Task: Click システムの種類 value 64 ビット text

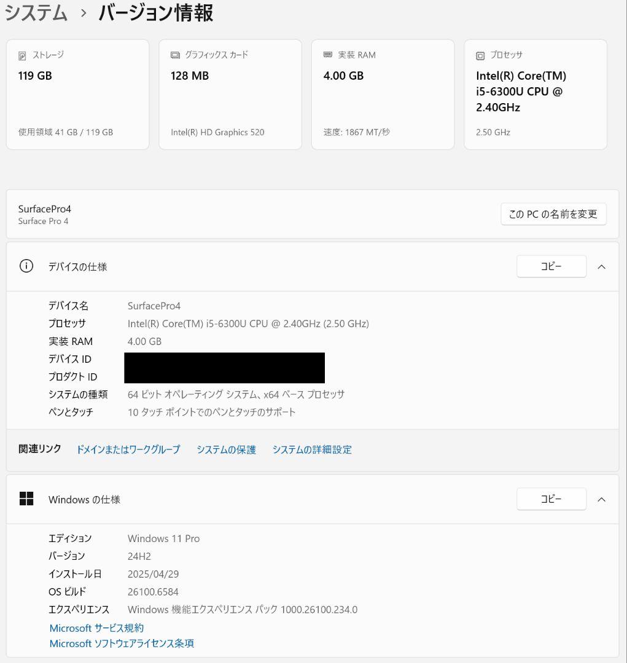Action: (x=236, y=395)
